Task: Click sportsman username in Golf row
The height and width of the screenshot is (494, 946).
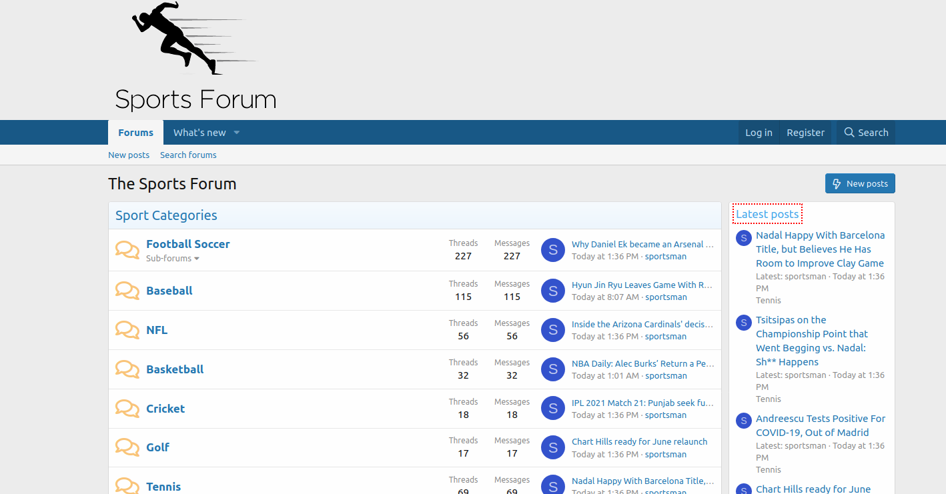Action: pos(666,454)
